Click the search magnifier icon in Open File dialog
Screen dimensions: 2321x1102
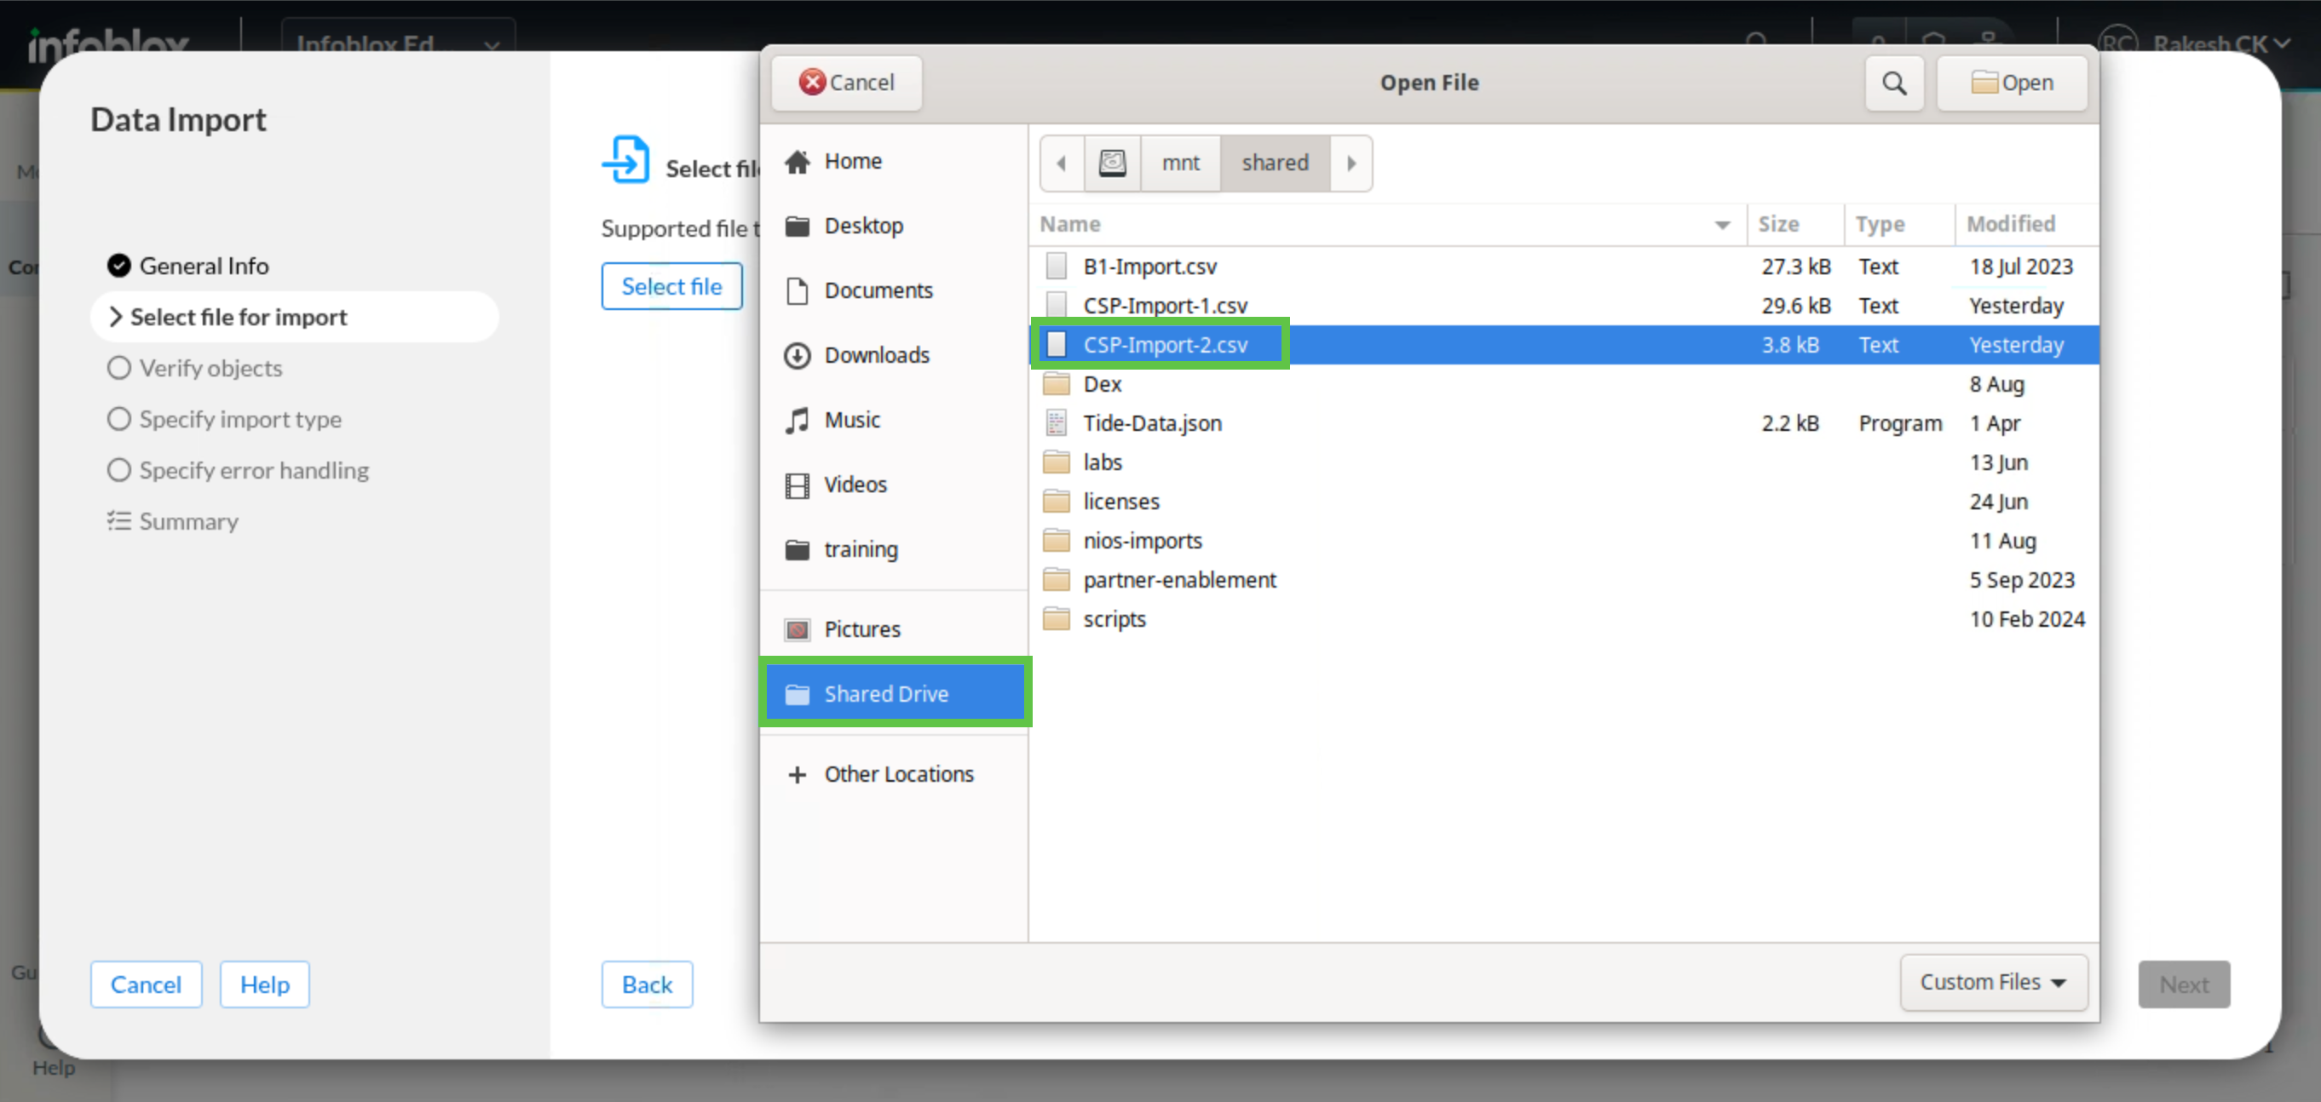1893,83
